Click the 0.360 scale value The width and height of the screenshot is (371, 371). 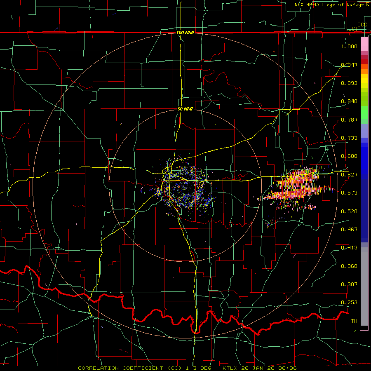pos(349,266)
